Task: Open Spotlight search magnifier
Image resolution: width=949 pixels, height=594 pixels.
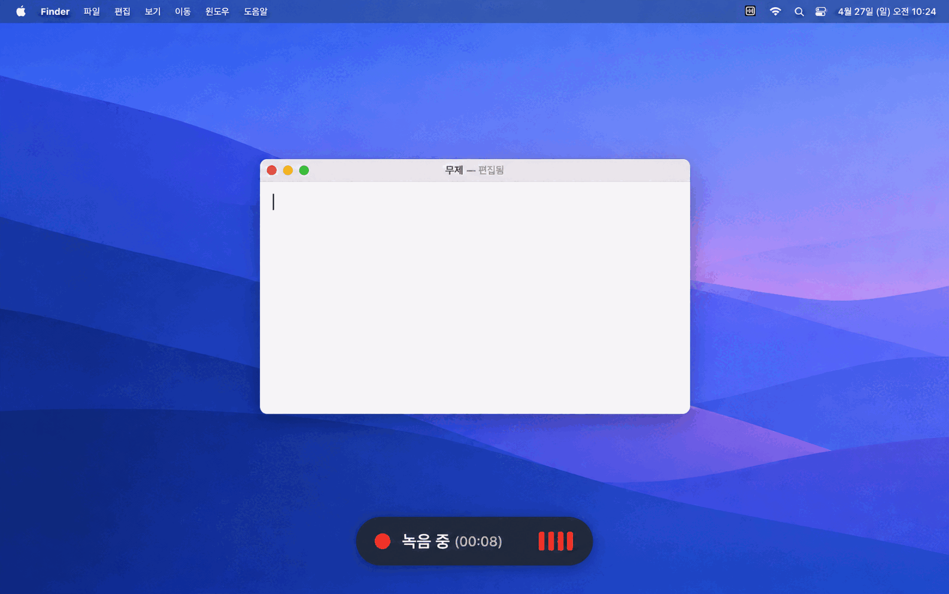Action: (x=799, y=11)
